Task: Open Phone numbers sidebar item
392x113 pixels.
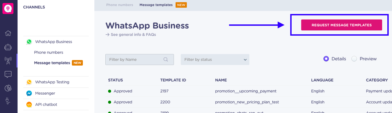Action: point(49,52)
